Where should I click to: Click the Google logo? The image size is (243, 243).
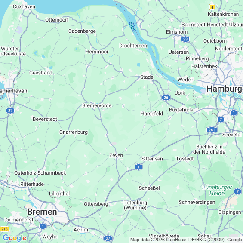click(15, 238)
